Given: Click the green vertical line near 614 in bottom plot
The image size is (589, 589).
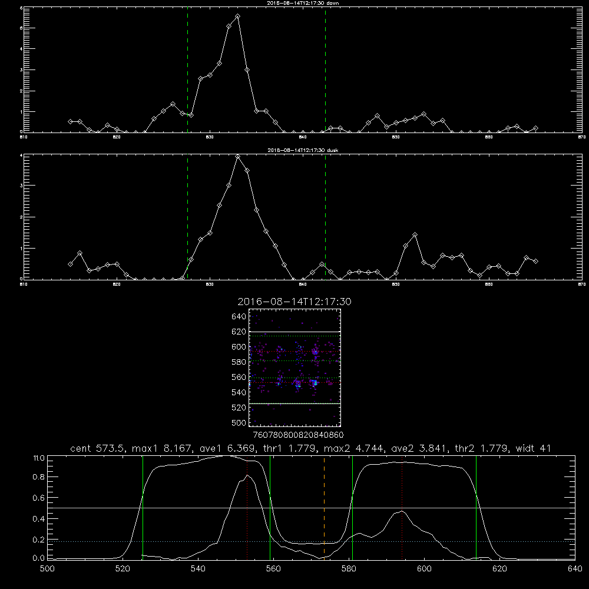Looking at the screenshot, I should pyautogui.click(x=476, y=508).
